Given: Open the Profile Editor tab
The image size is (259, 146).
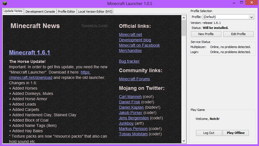Looking at the screenshot, I should click(66, 12).
